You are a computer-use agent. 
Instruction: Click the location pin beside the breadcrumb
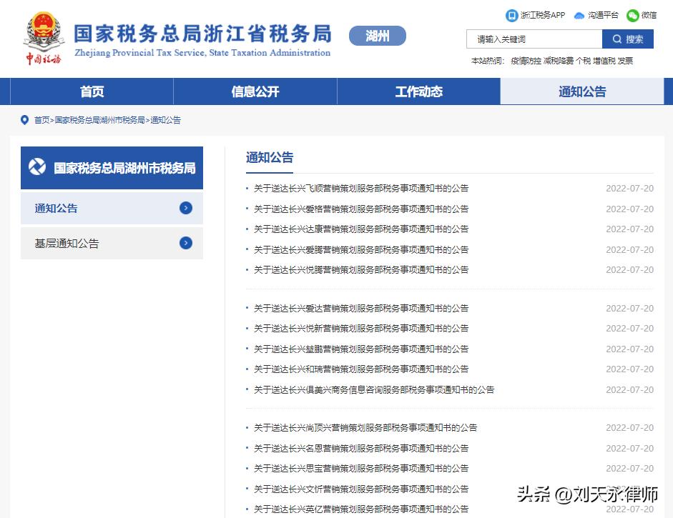coord(24,120)
